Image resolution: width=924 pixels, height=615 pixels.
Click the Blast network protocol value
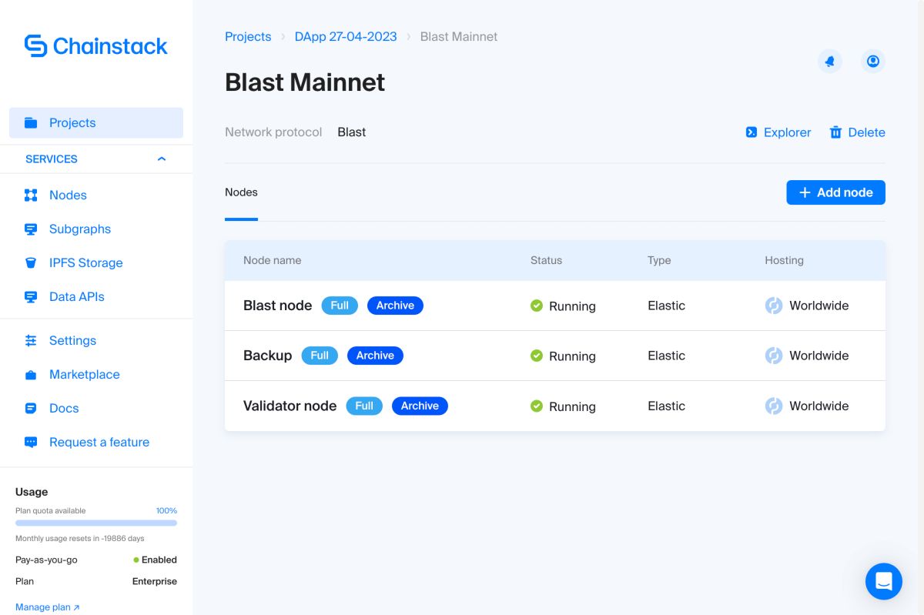(x=351, y=132)
